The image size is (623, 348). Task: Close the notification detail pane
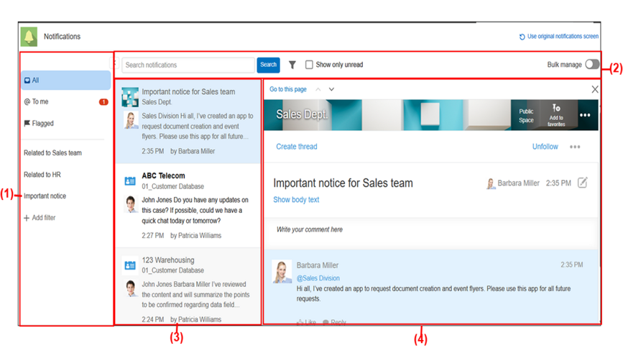pyautogui.click(x=594, y=89)
